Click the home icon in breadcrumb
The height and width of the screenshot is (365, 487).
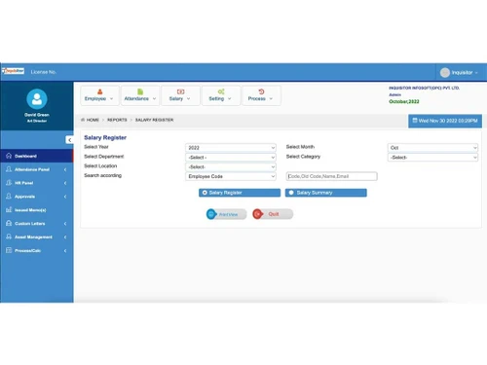coord(83,120)
